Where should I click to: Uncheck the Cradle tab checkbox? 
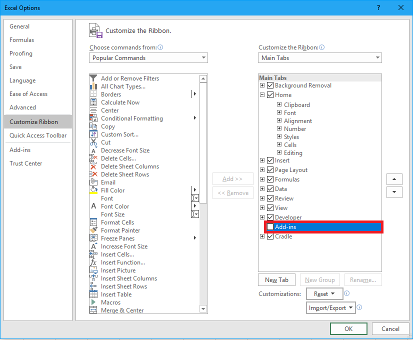(270, 236)
